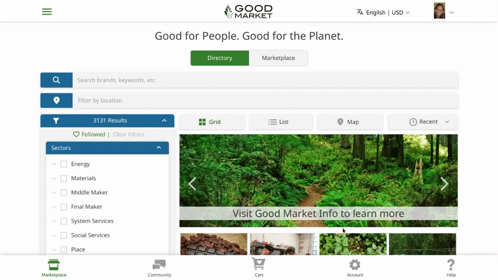Click the Followed link

[89, 134]
